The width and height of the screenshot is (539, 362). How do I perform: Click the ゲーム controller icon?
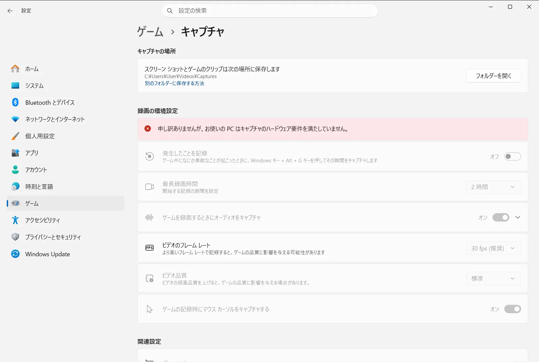[x=15, y=203]
